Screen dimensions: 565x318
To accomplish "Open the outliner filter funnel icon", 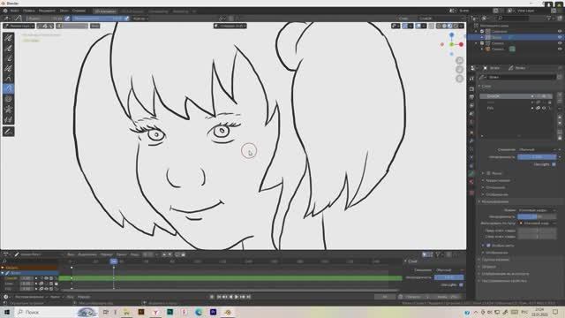I will coord(549,18).
